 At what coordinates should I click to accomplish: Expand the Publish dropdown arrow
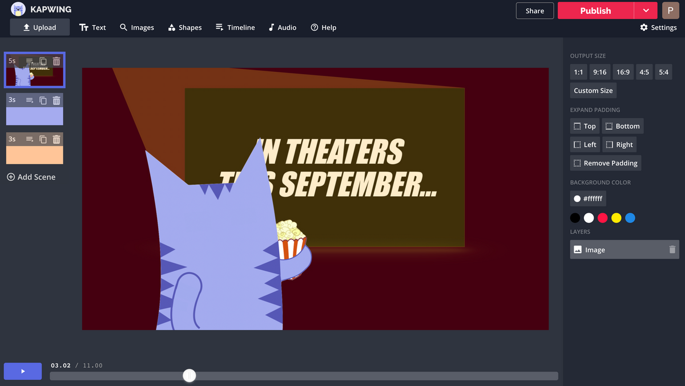(646, 11)
